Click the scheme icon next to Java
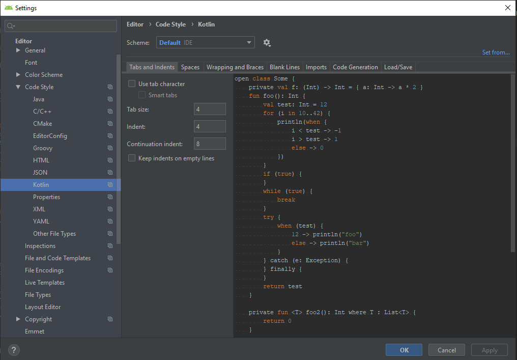 click(110, 99)
